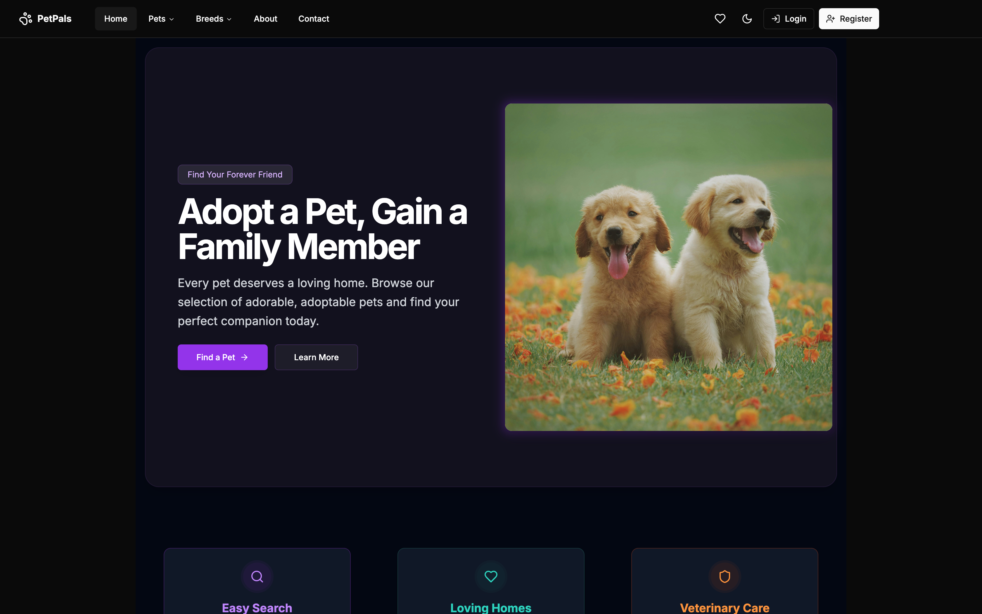Screen dimensions: 982x614
Task: Click the Register button
Action: (x=849, y=19)
